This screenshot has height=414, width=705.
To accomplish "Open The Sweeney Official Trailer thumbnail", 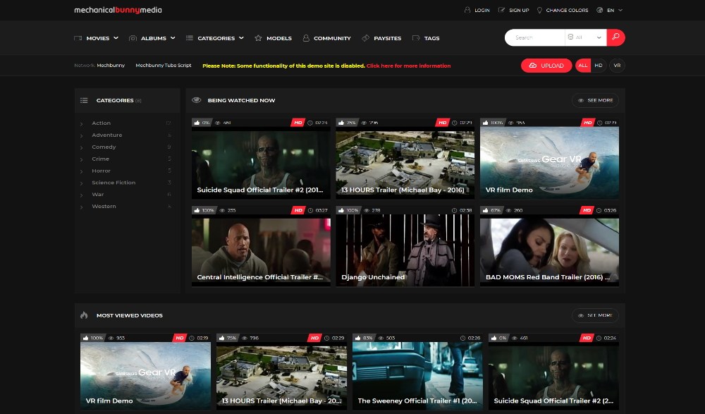I will pos(417,376).
